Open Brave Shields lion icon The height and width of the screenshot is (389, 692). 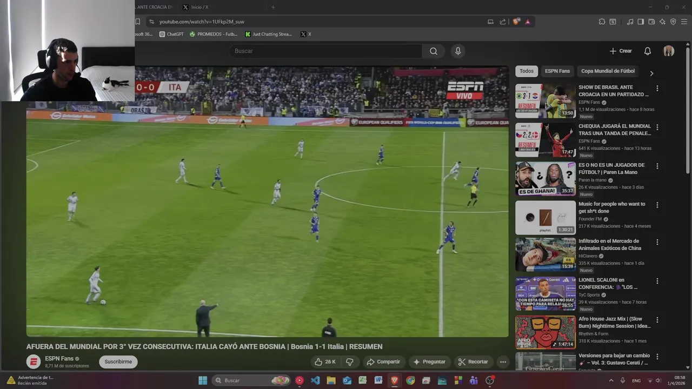point(516,22)
